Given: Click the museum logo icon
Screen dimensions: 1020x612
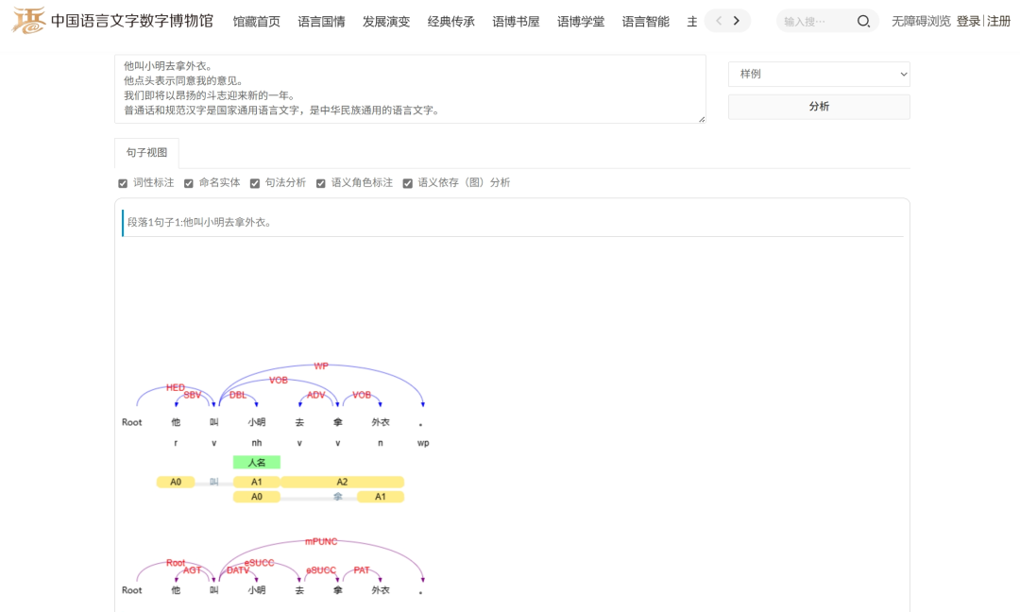Looking at the screenshot, I should [x=28, y=20].
